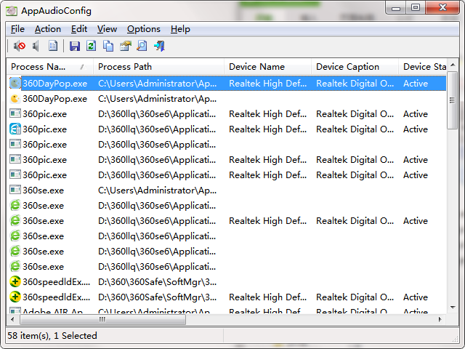Click the vertical scrollbar down arrow
Viewport: 465px width, 349px height.
tap(453, 308)
